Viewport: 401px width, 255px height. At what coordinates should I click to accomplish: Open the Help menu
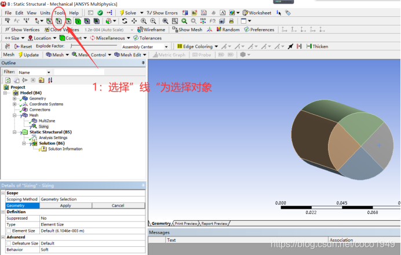74,13
